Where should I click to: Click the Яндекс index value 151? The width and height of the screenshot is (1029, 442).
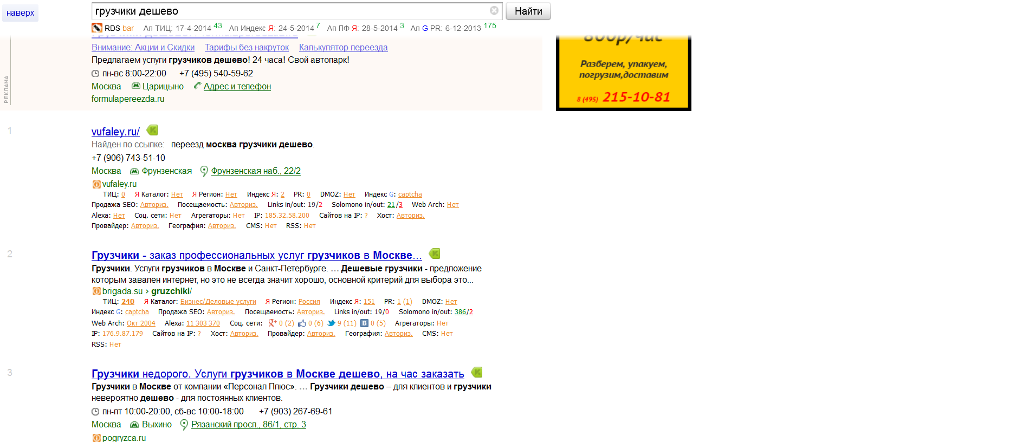[369, 302]
